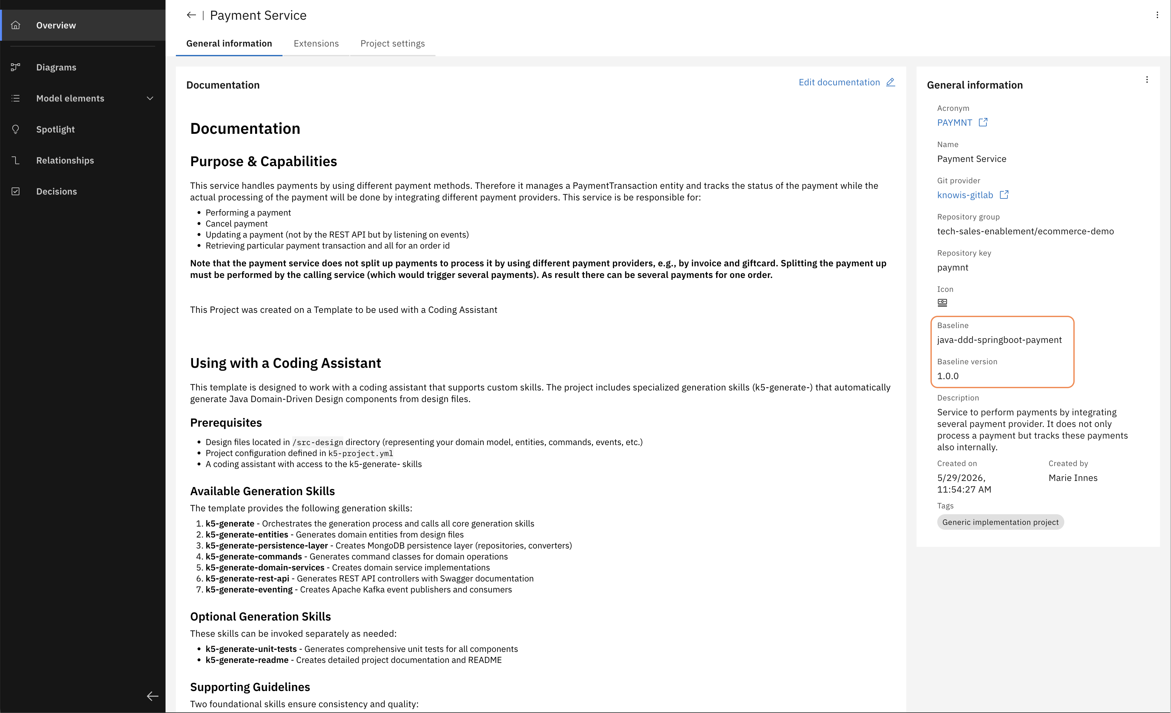Click the pencil icon for editing documentation
This screenshot has width=1171, height=713.
coord(891,82)
